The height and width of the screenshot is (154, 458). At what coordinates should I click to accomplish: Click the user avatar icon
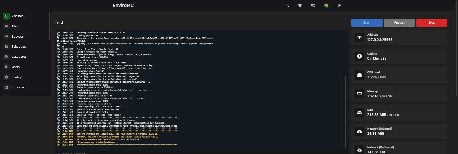(326, 5)
